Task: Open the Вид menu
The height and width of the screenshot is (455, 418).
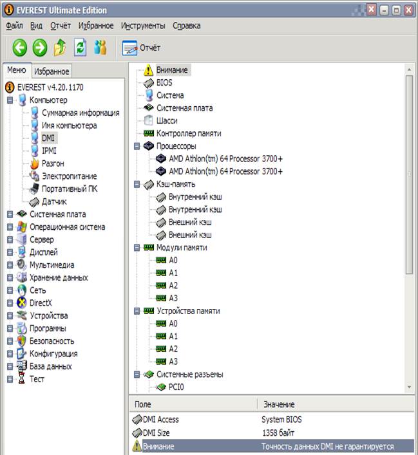Action: (36, 26)
